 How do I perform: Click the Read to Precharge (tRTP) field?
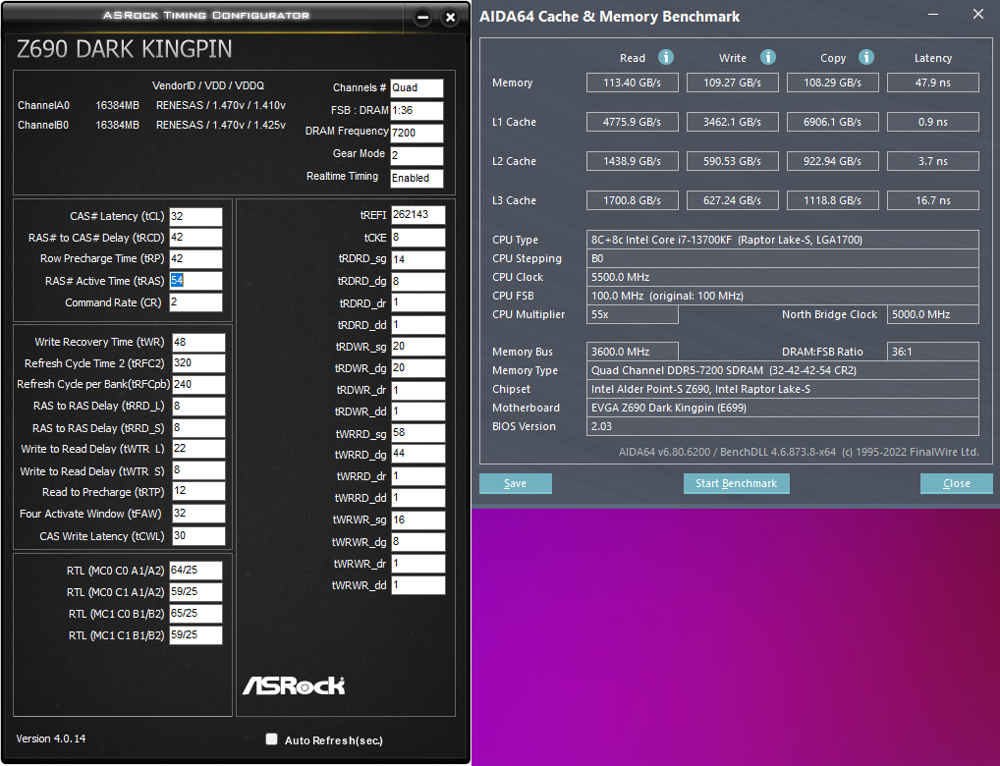point(199,491)
